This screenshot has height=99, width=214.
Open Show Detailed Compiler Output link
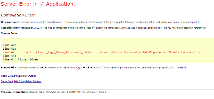(x=19, y=76)
